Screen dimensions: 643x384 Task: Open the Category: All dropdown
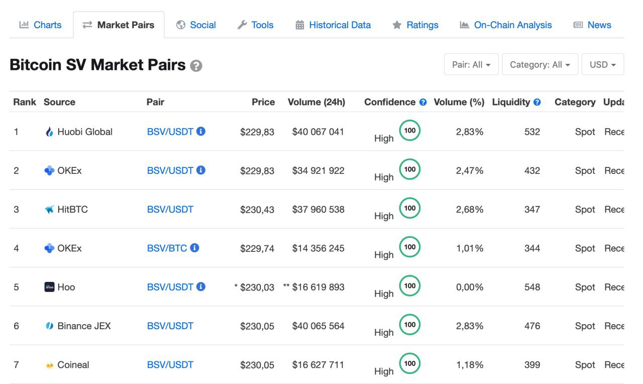[540, 64]
